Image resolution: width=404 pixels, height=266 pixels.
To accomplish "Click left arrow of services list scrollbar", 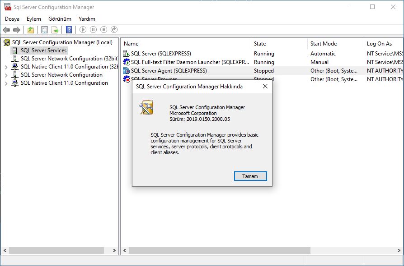I will pyautogui.click(x=125, y=250).
